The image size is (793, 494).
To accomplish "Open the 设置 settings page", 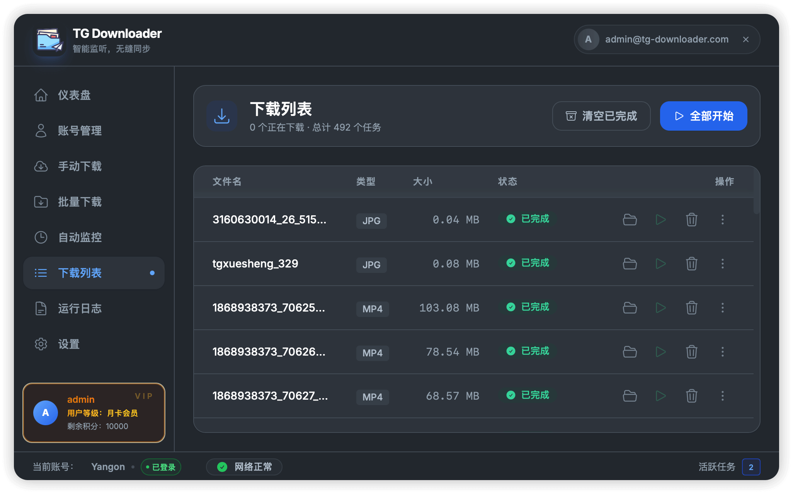I will 68,344.
